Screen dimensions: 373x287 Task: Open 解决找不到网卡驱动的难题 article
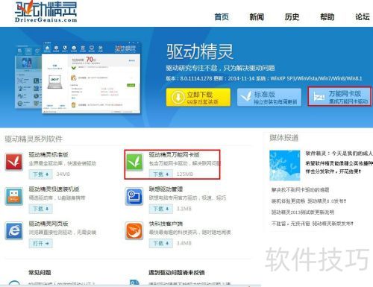click(x=300, y=190)
